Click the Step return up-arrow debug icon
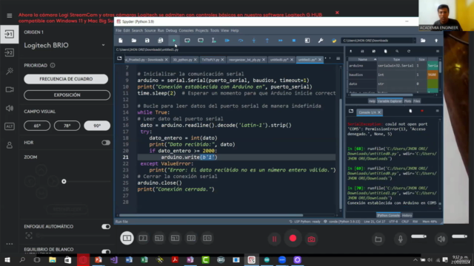This screenshot has height=266, width=474. pyautogui.click(x=267, y=41)
